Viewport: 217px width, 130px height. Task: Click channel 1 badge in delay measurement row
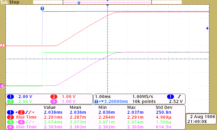10,112
